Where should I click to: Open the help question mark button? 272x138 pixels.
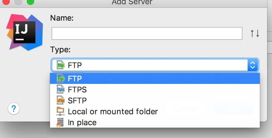14,109
